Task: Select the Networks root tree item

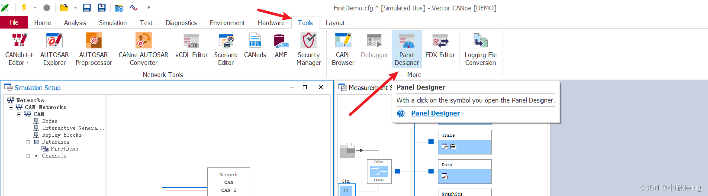Action: coord(30,100)
